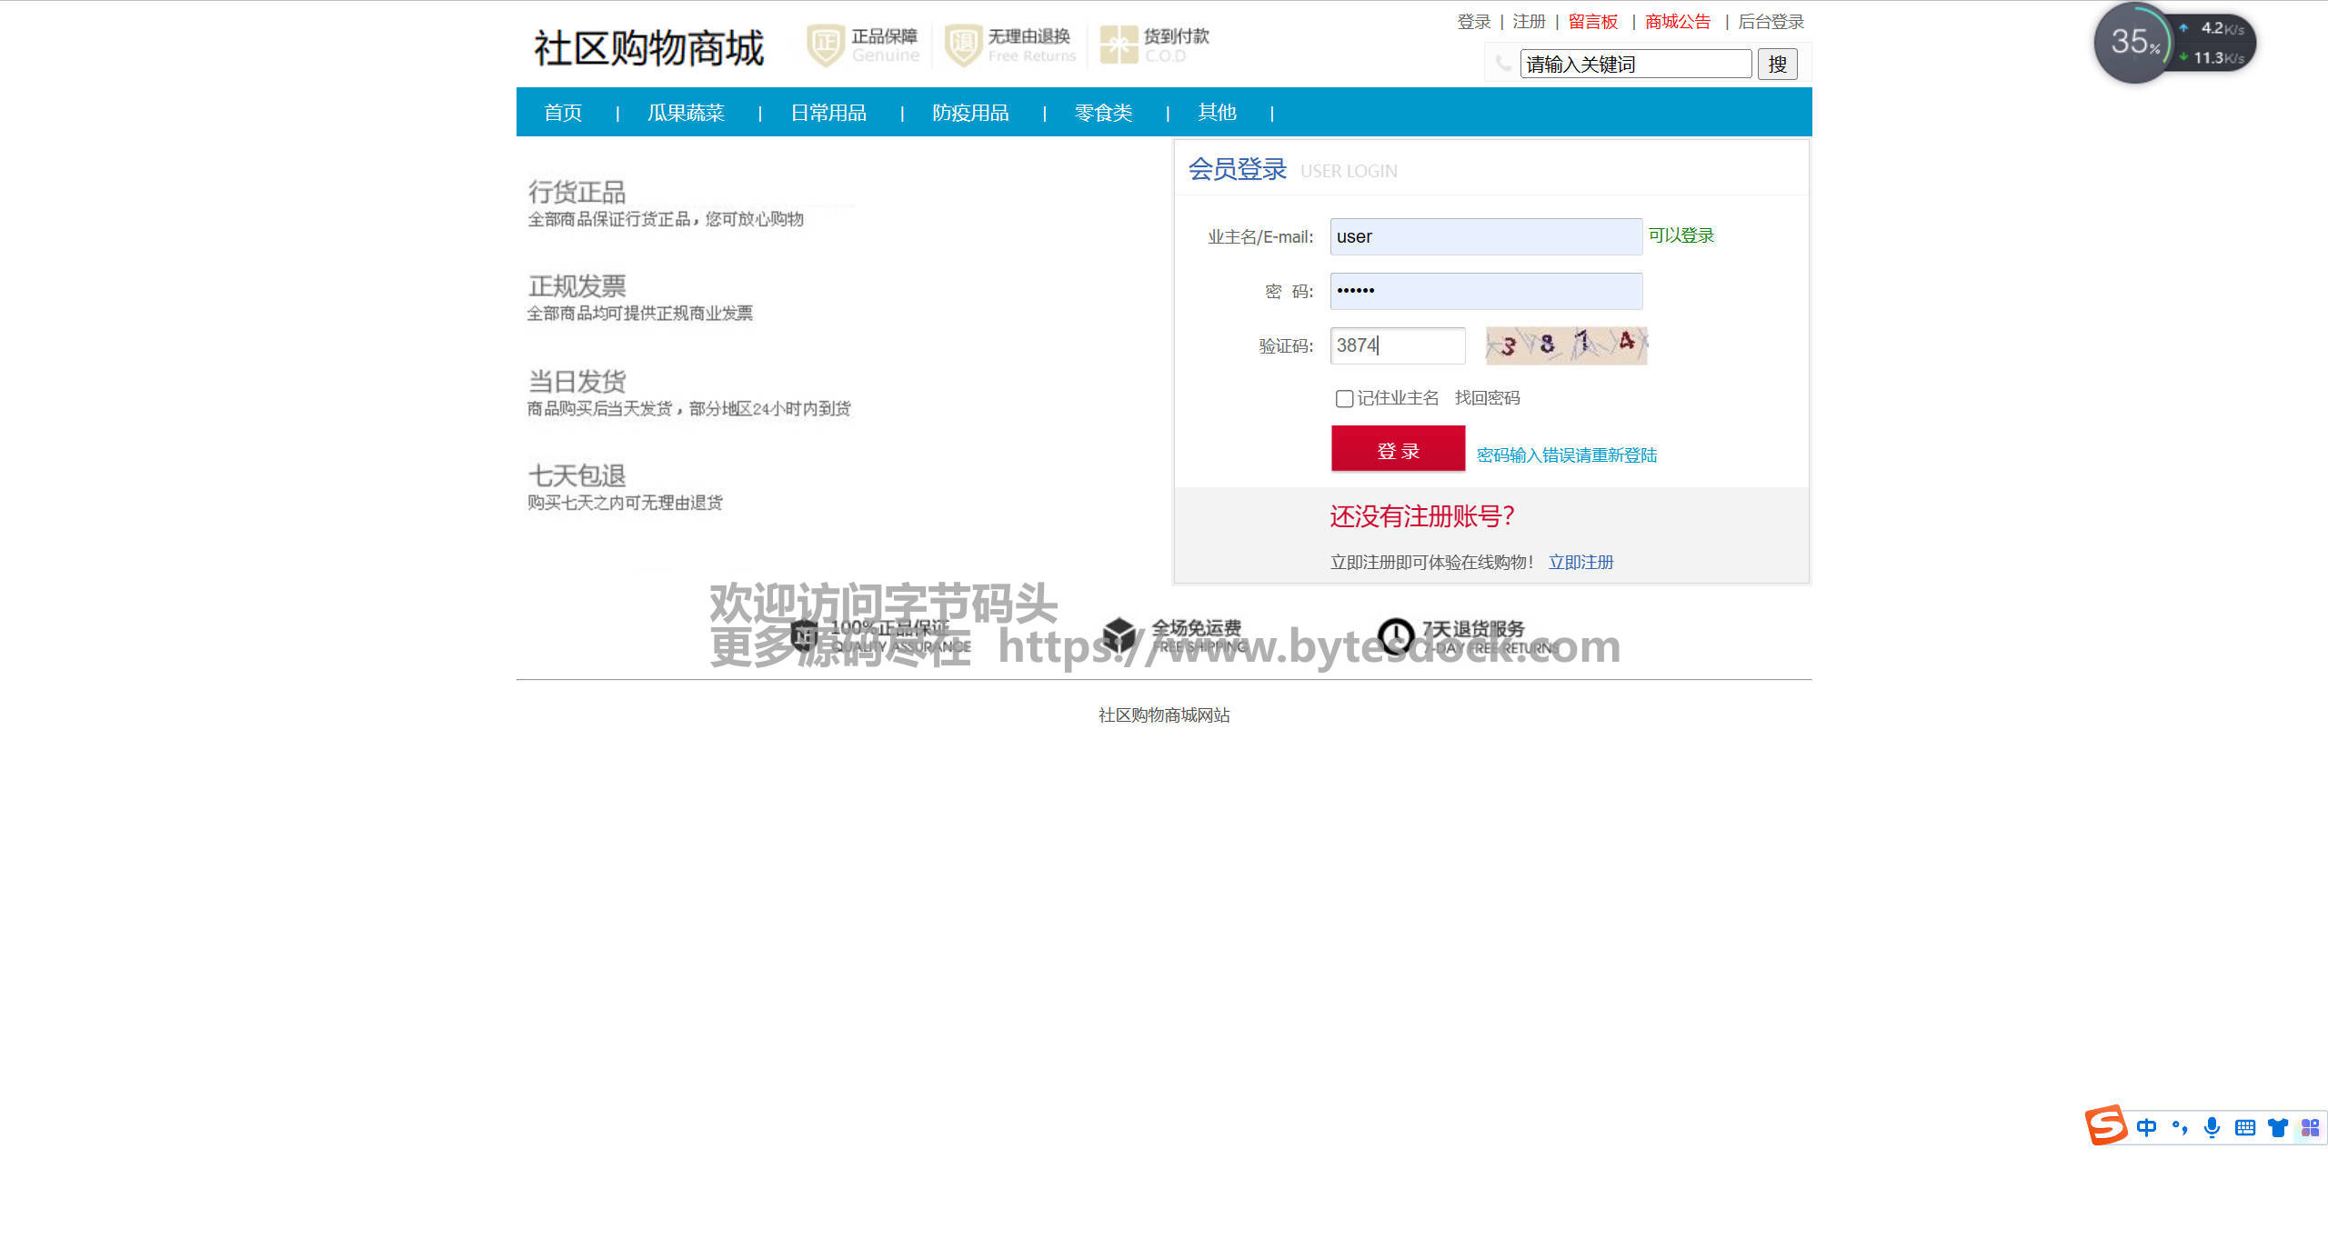Refresh the captcha verification image

tap(1566, 345)
